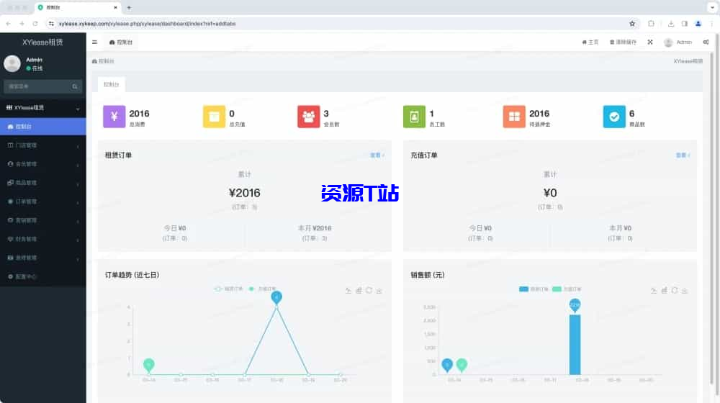Image resolution: width=720 pixels, height=403 pixels.
Task: Expand the 订单管理 sidebar menu
Action: pyautogui.click(x=43, y=202)
